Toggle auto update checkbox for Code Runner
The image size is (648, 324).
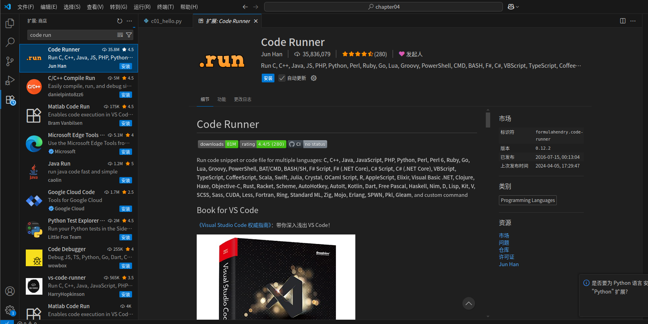click(282, 78)
